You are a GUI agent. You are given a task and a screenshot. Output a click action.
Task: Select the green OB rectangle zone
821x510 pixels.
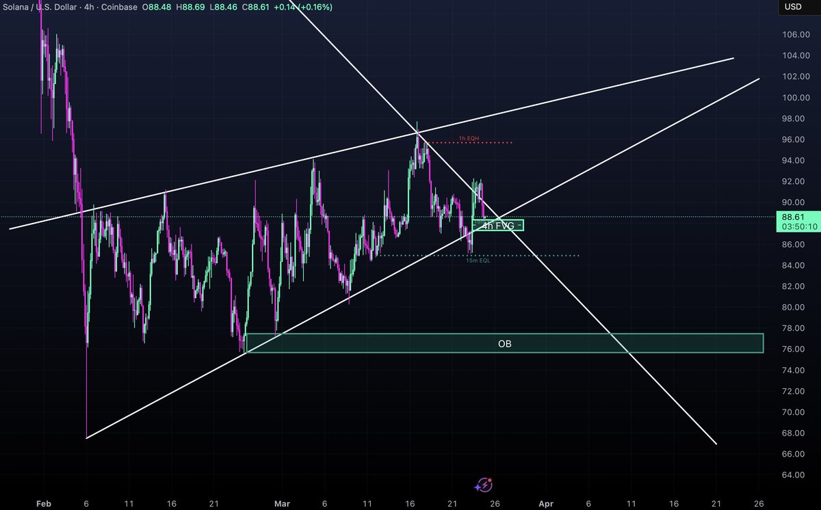click(504, 343)
